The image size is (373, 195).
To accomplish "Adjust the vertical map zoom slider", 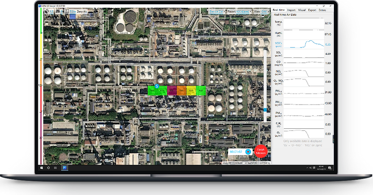I will [266, 110].
